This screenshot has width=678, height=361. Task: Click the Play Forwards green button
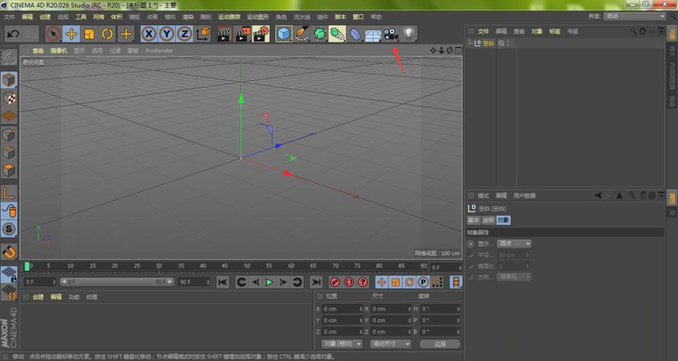click(269, 282)
